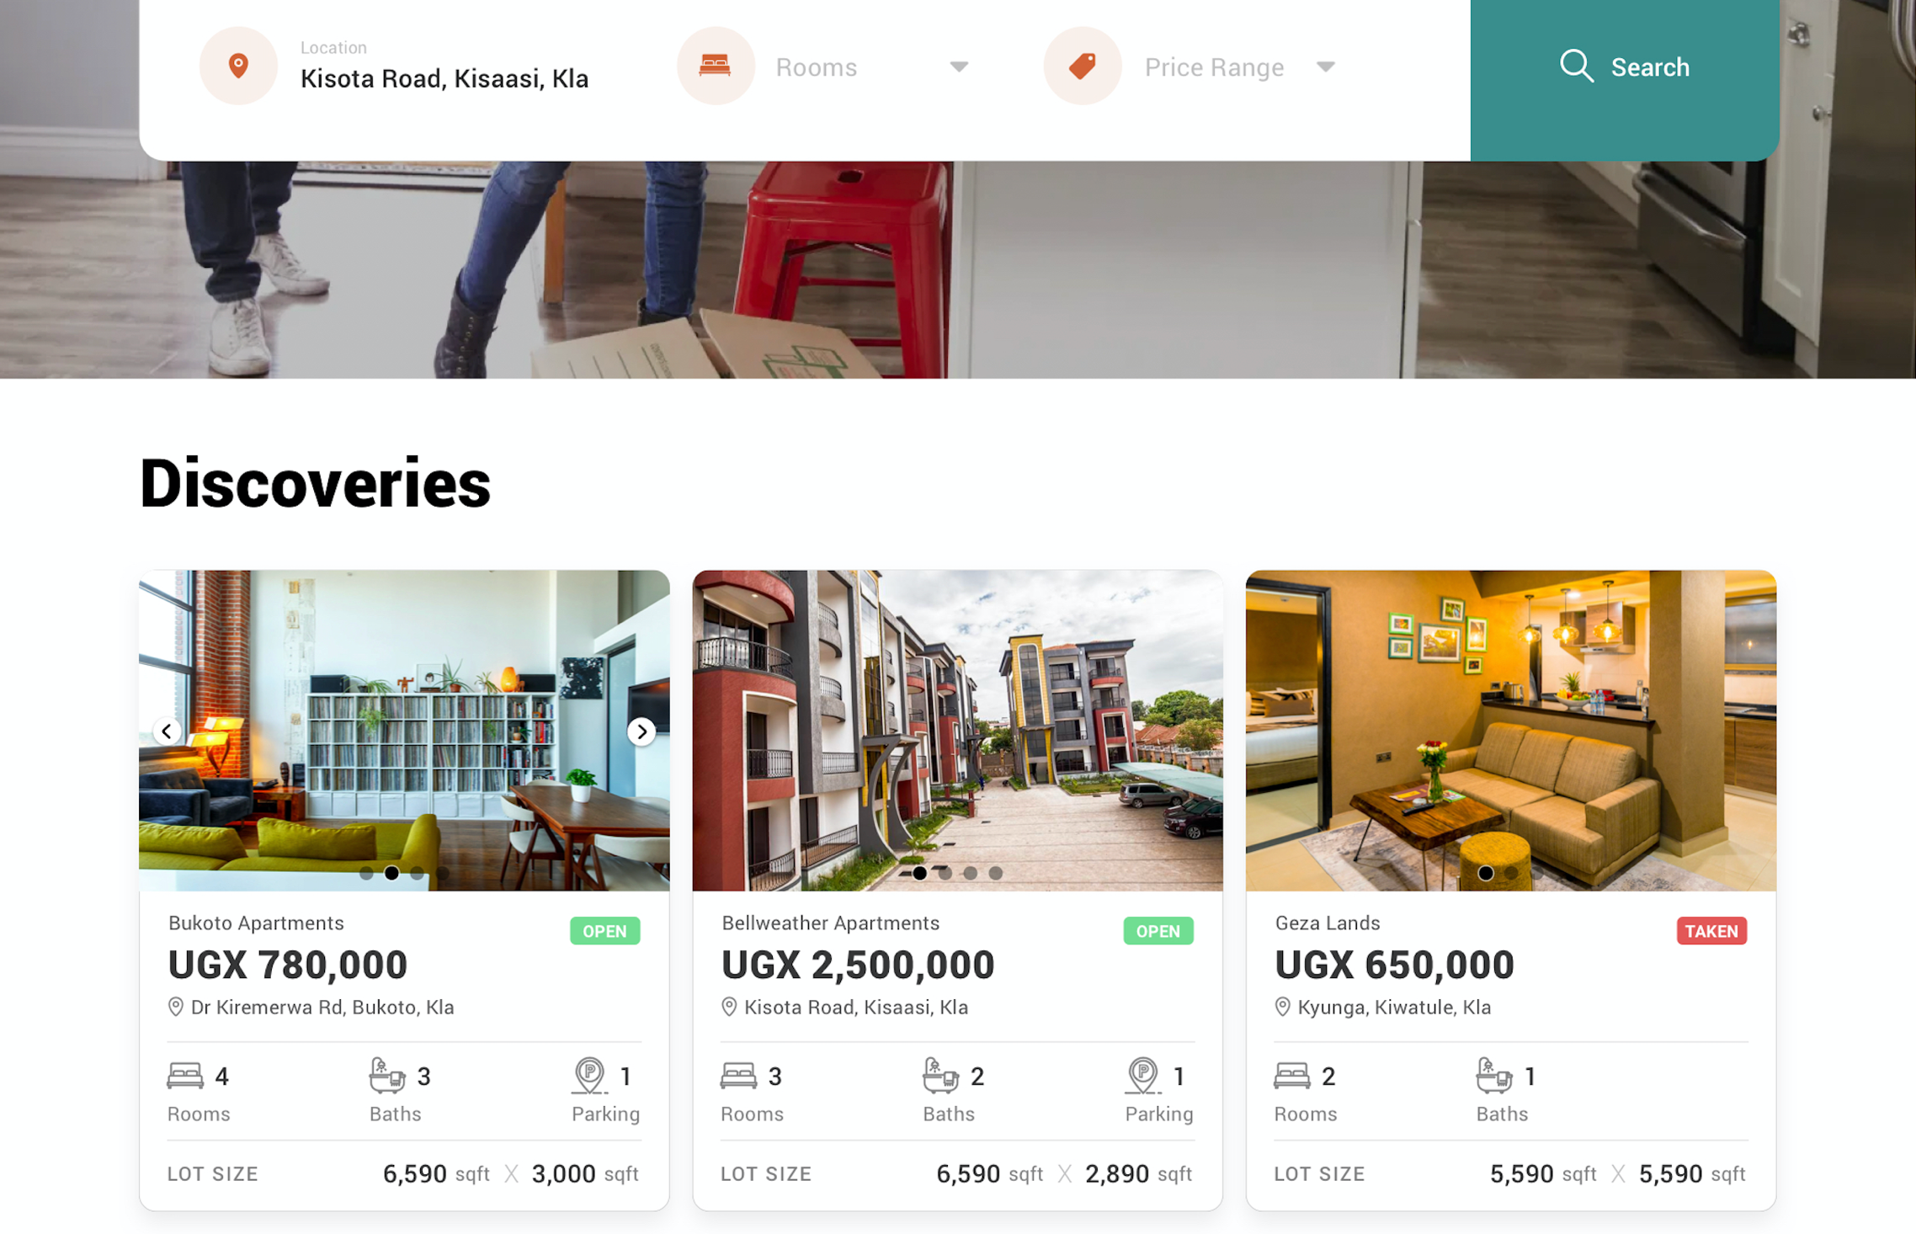Click baths icon on Geza Lands card
Image resolution: width=1916 pixels, height=1234 pixels.
point(1493,1076)
